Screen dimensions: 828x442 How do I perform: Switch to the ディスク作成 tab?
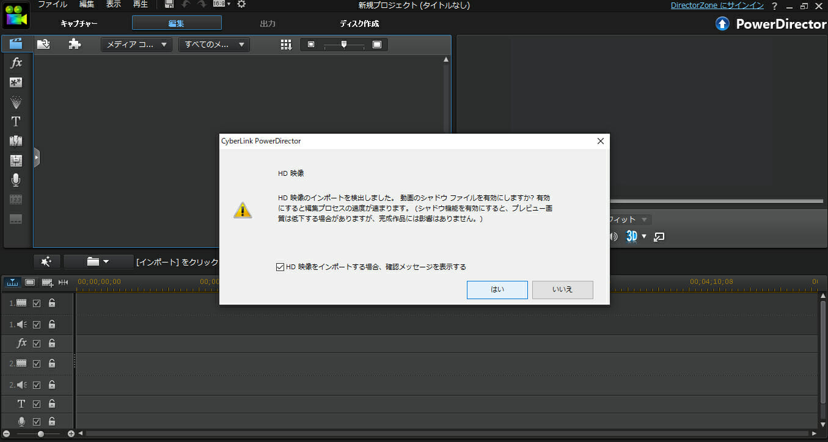tap(359, 24)
